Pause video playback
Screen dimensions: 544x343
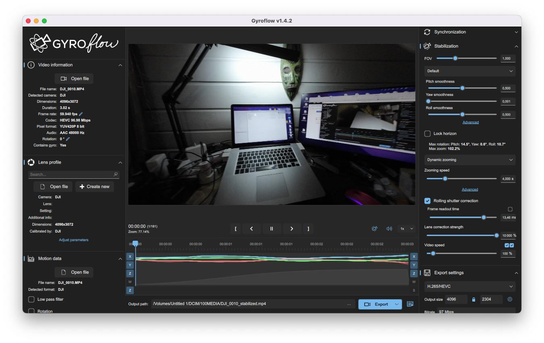[x=272, y=229]
